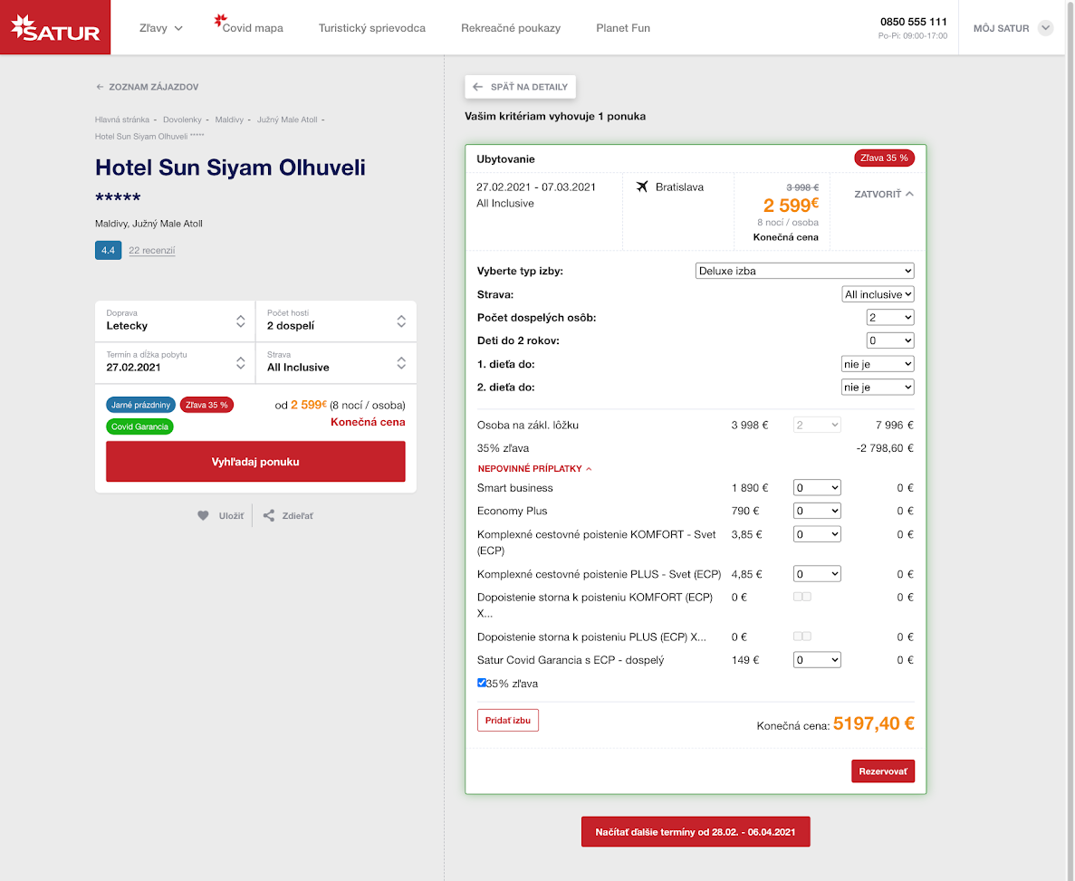The height and width of the screenshot is (881, 1075).
Task: Click the Vyhľadaj ponuku button
Action: (x=255, y=462)
